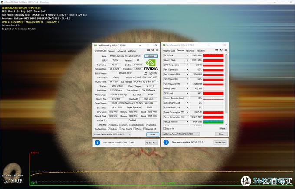Toggle the OpenCL checkbox
The image size is (295, 189).
point(109,125)
